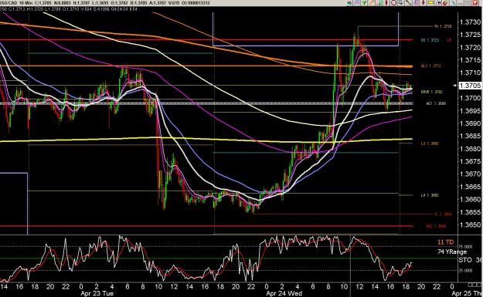Viewport: 483px width, 297px height.
Task: Click the 1.3665 price axis label
Action: pos(470,187)
